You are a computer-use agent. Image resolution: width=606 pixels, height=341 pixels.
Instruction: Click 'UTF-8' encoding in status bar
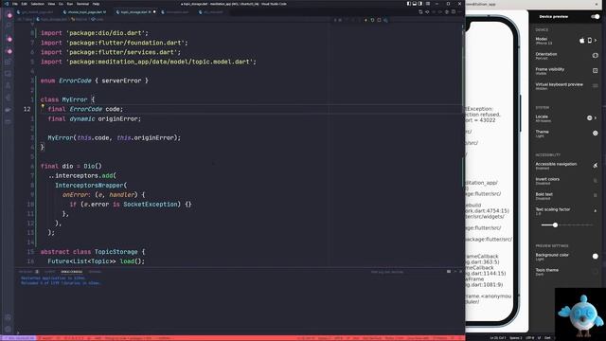click(x=529, y=338)
